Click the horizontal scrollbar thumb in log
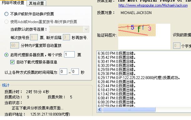This screenshot has height=120, width=191. pos(129,109)
